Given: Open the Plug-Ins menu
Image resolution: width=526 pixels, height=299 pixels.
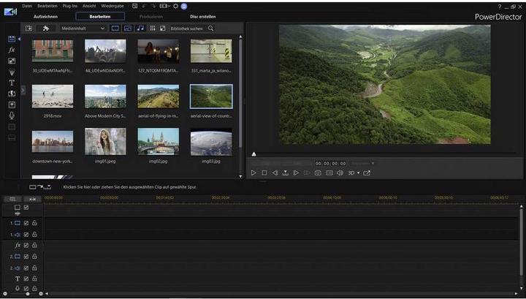Looking at the screenshot, I should [70, 6].
